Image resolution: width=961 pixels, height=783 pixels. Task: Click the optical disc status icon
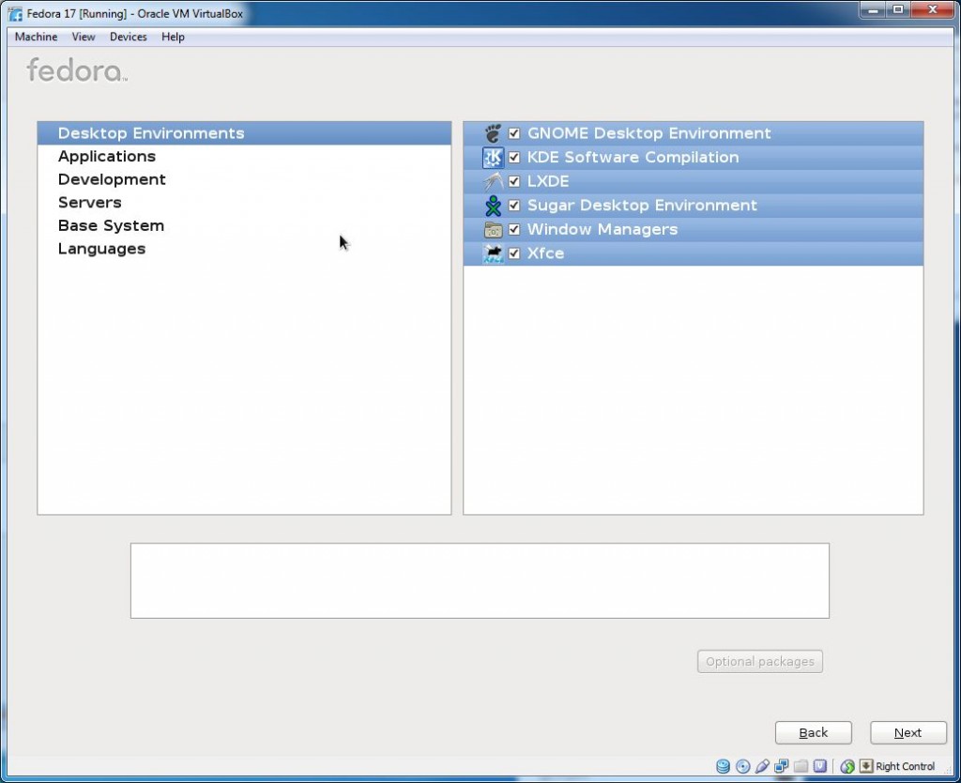(743, 766)
